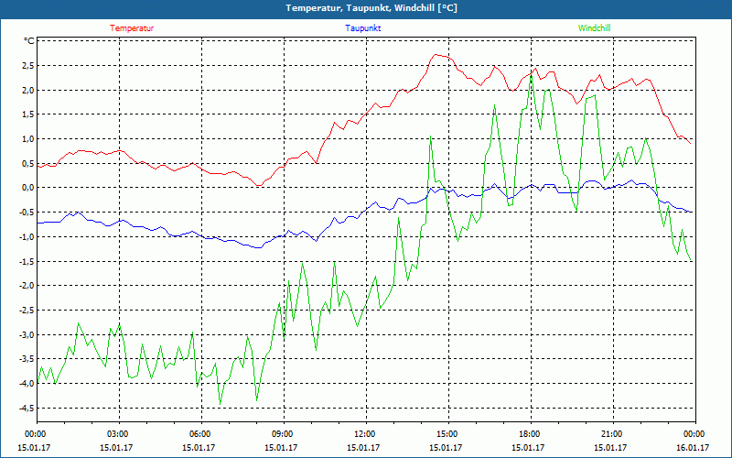Click the '15:00' time label
This screenshot has width=732, height=458.
(x=448, y=434)
